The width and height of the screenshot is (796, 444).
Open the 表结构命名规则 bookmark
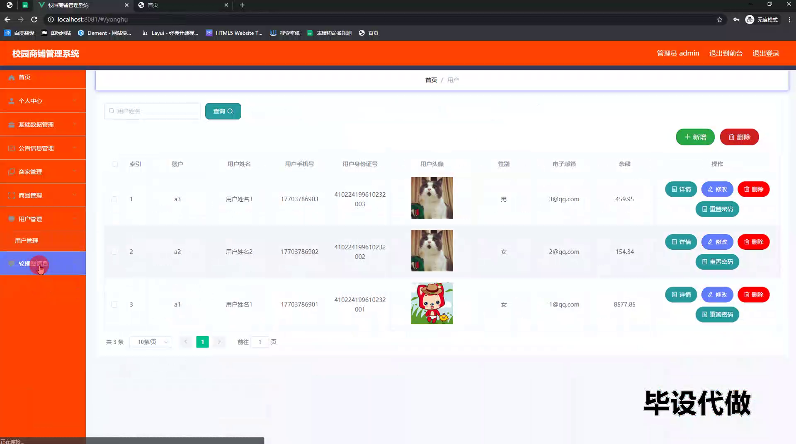pos(329,33)
